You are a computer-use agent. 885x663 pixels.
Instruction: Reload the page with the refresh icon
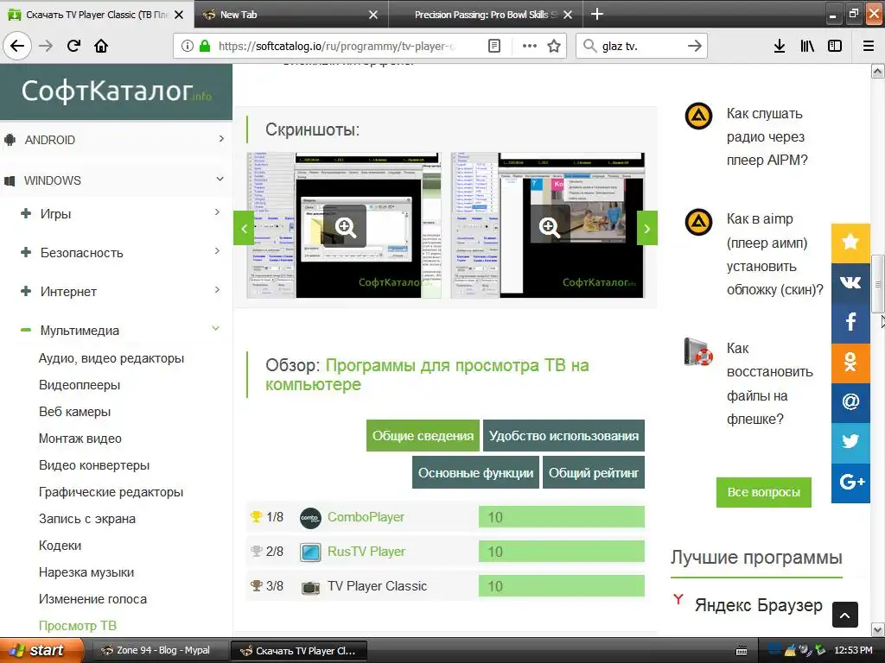tap(73, 46)
